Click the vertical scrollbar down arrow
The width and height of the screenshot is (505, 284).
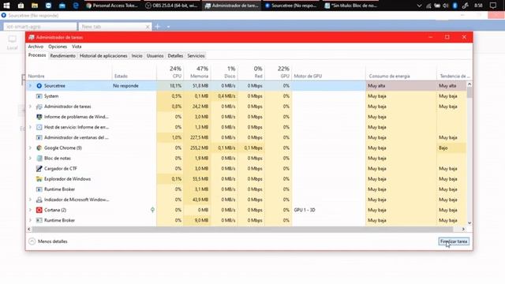tap(469, 222)
